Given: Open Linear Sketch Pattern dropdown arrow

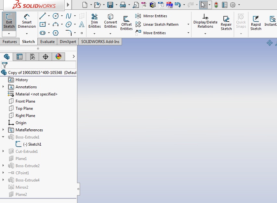Looking at the screenshot, I should pyautogui.click(x=188, y=24).
